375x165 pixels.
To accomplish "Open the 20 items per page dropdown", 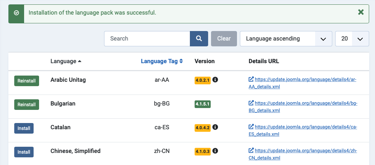I will pos(352,38).
